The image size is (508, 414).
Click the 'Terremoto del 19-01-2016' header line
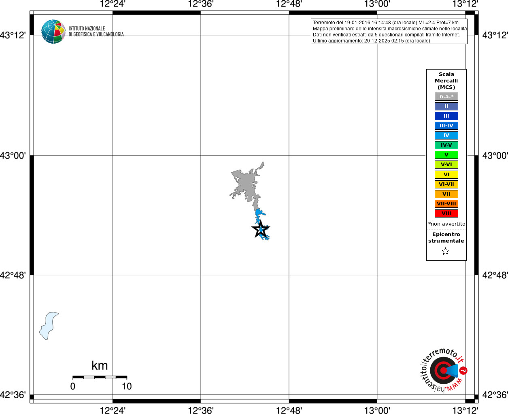coord(386,23)
